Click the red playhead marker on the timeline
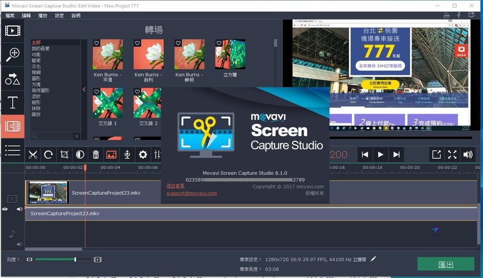The image size is (483, 278). tap(85, 167)
